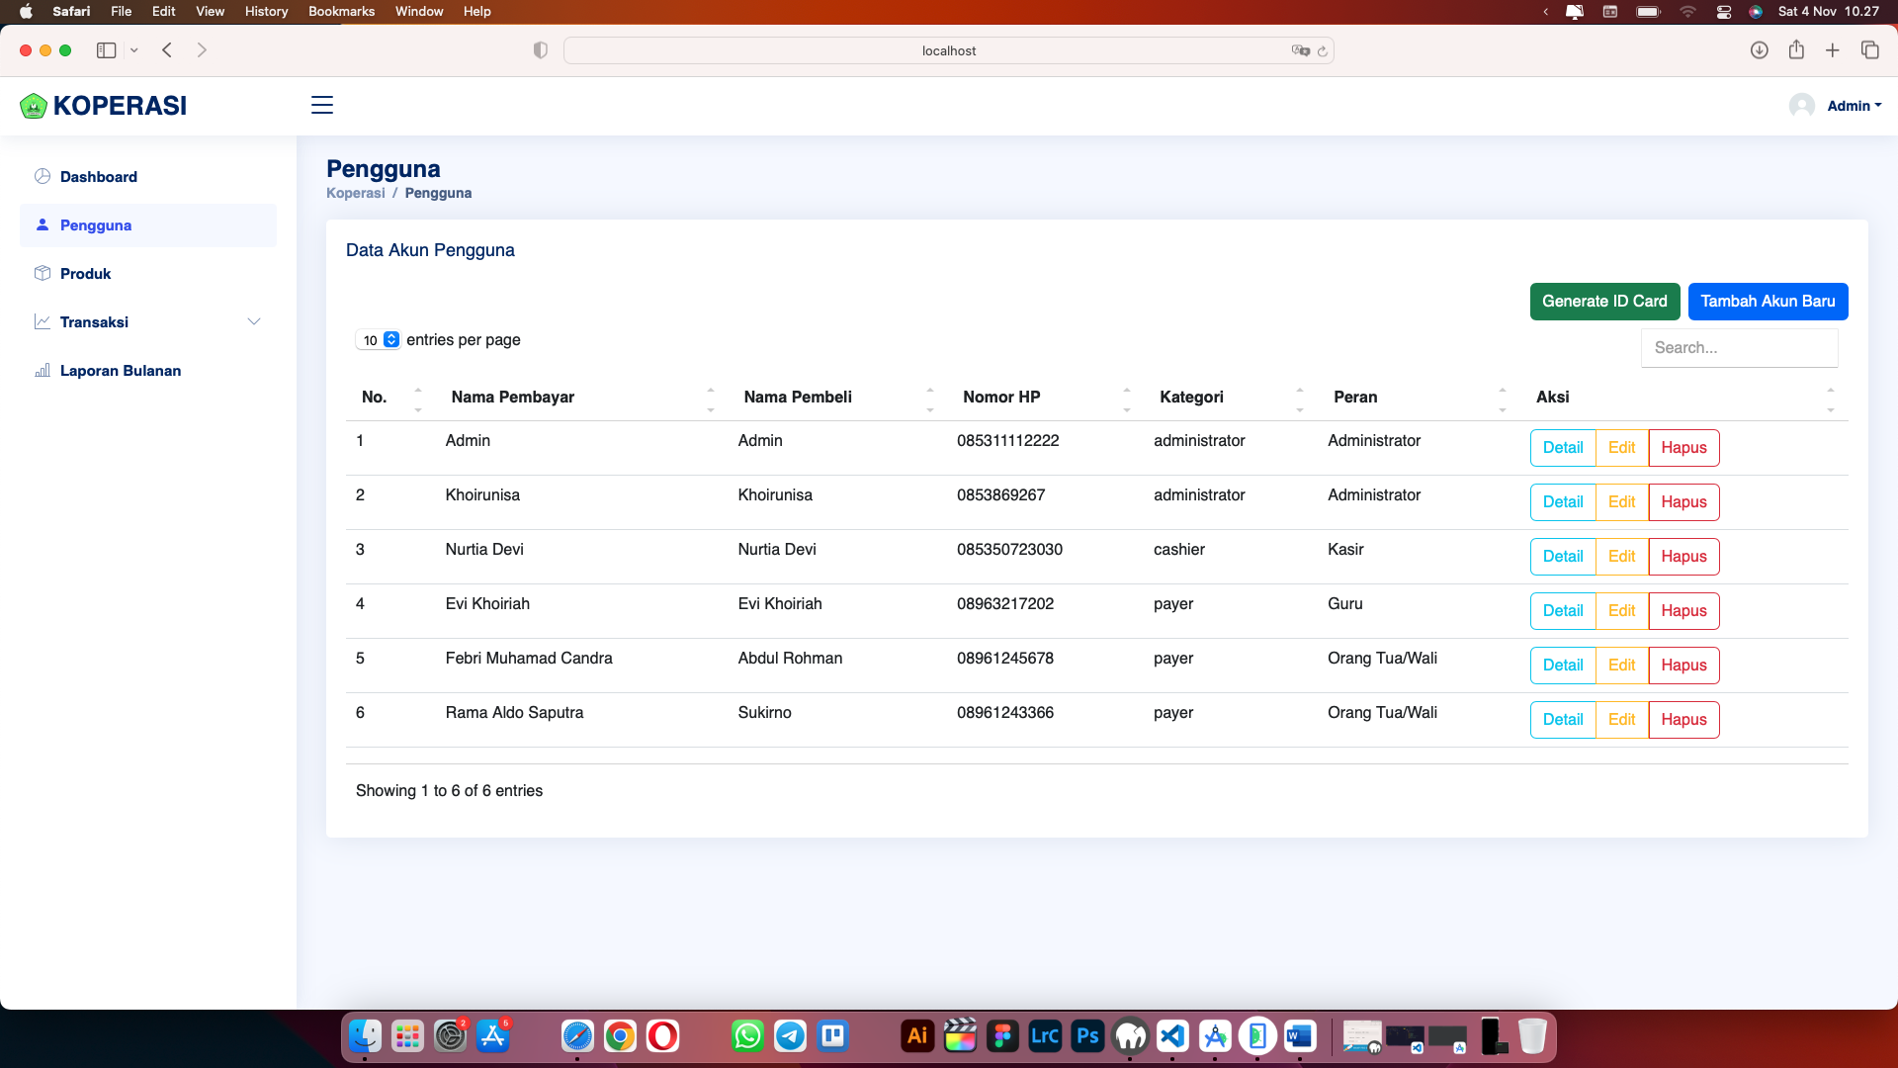Click the hamburger sidebar toggle icon
Screen dimensions: 1898x1068
(x=322, y=105)
